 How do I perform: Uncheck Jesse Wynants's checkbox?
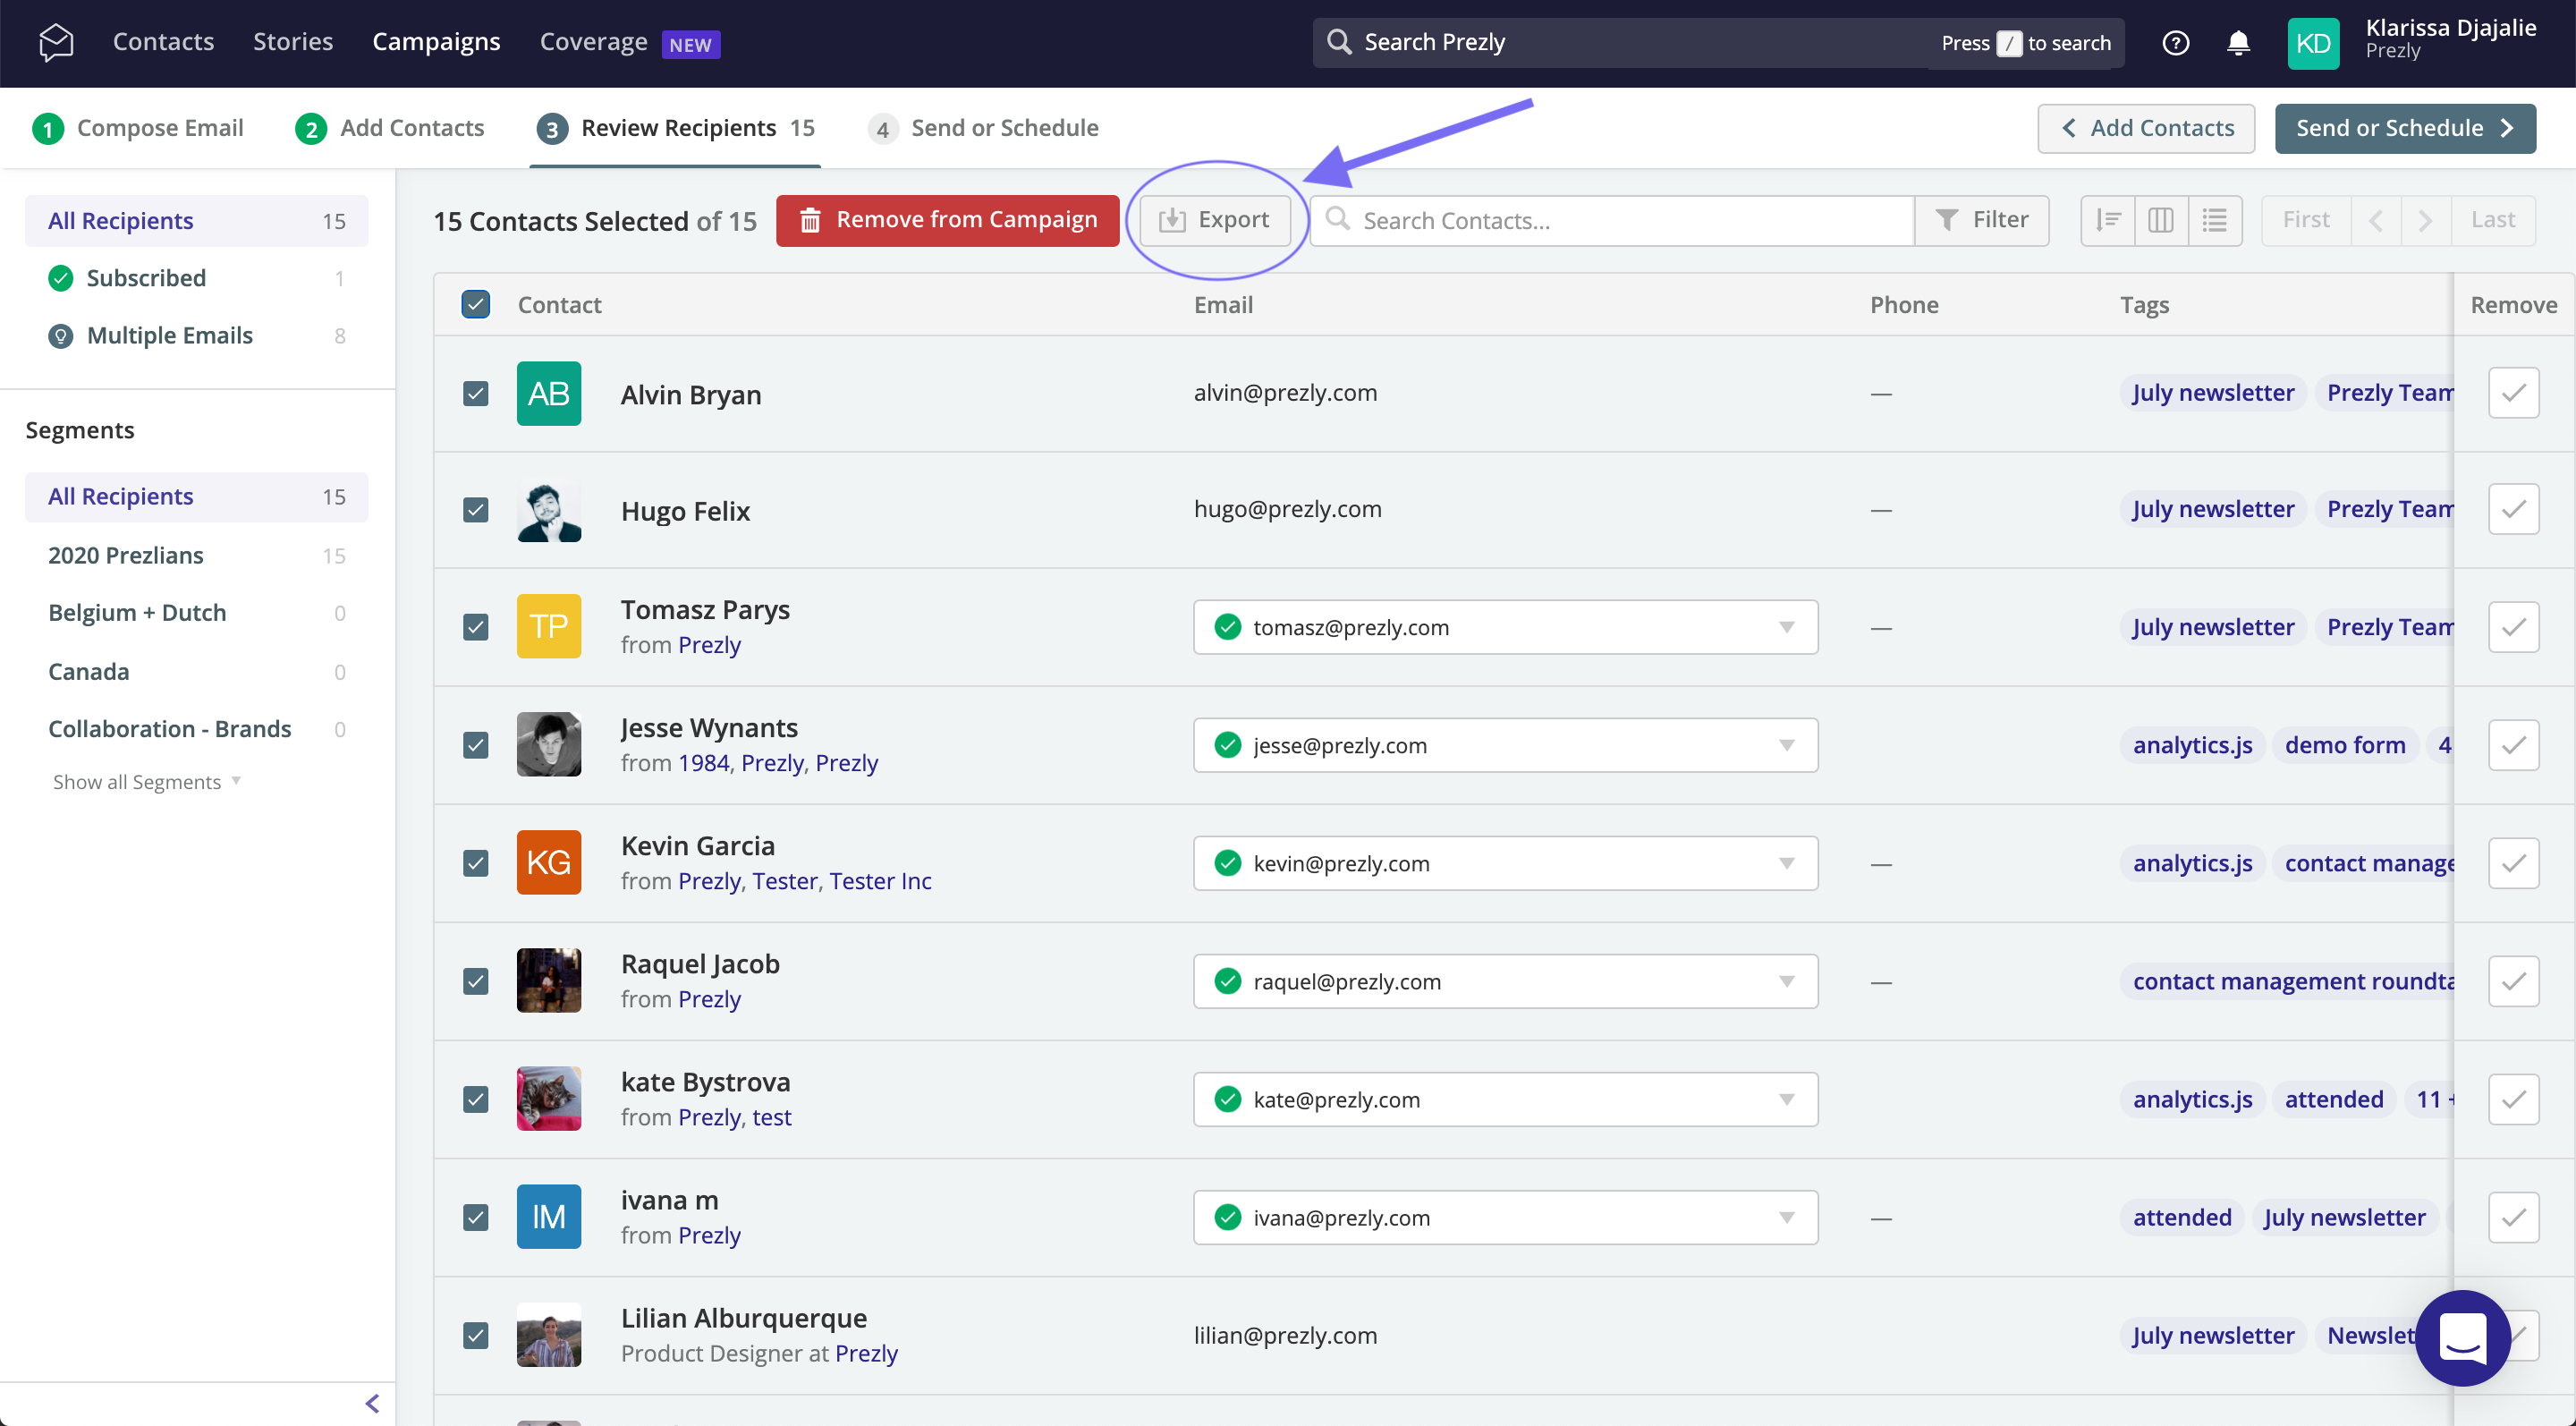click(476, 745)
